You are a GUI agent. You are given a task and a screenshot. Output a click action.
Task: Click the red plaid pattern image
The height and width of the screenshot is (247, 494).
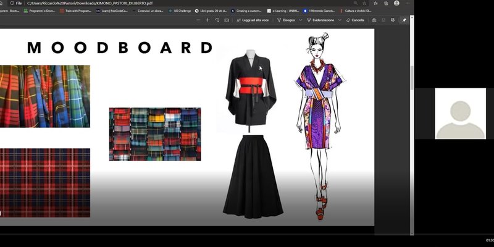[x=44, y=183]
